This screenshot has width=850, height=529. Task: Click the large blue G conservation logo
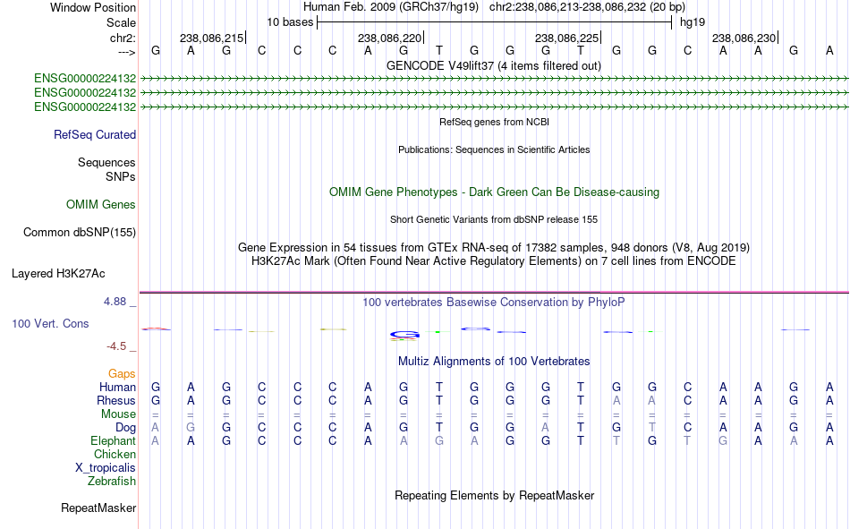(404, 336)
